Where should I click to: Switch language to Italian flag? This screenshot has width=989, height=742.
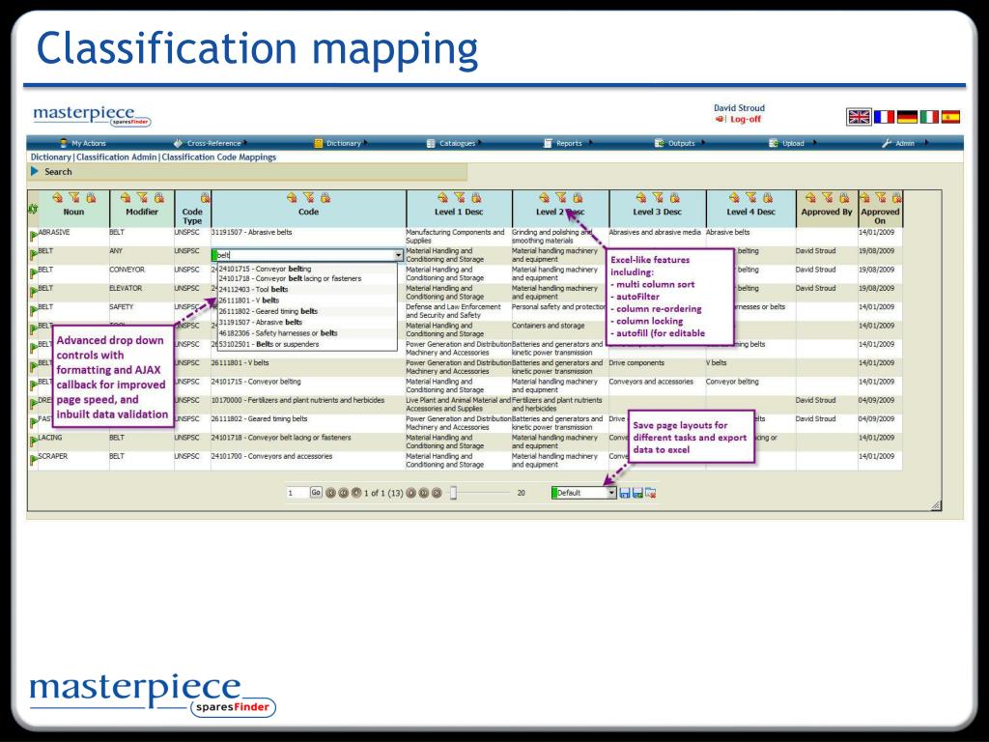click(x=929, y=117)
